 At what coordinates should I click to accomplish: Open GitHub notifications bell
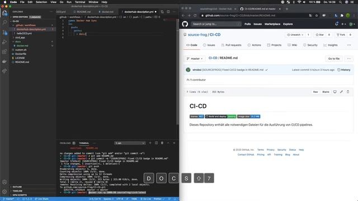337,23
